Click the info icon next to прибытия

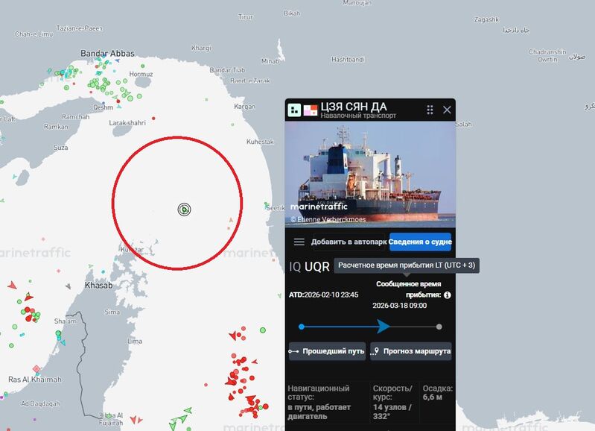pos(448,295)
